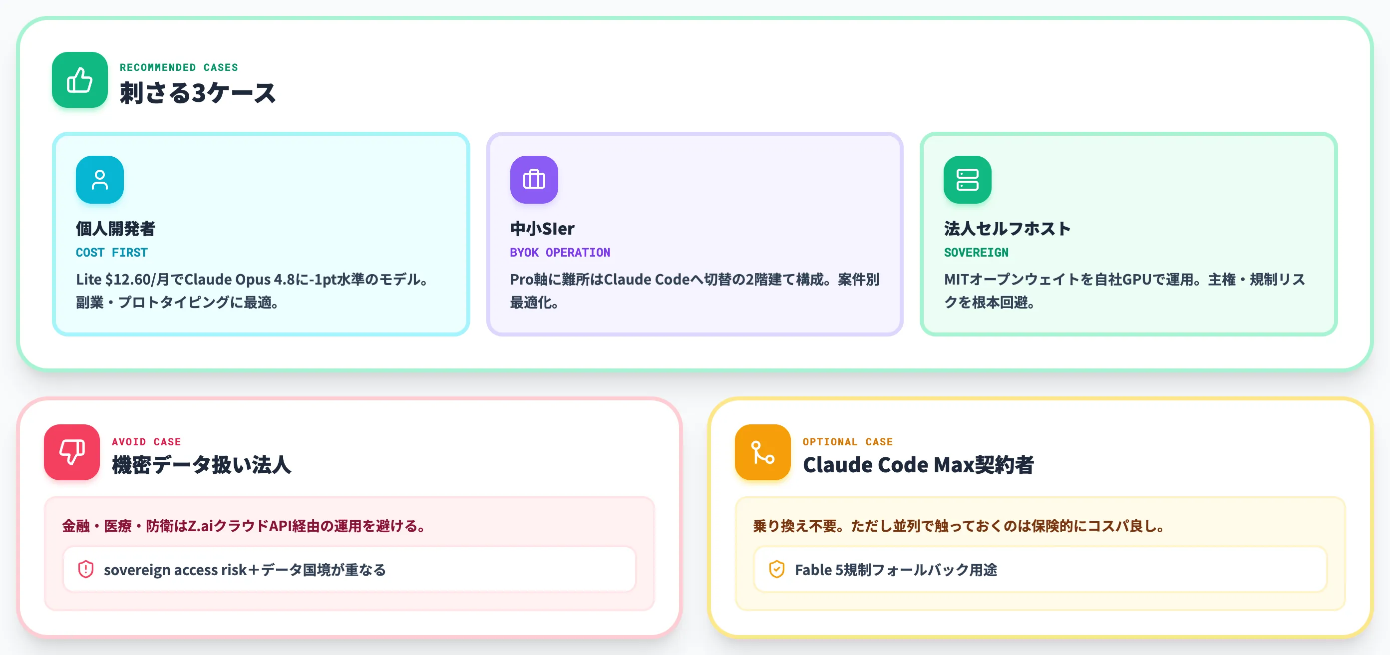Click the sovereign access risk row
1390x655 pixels.
point(349,569)
